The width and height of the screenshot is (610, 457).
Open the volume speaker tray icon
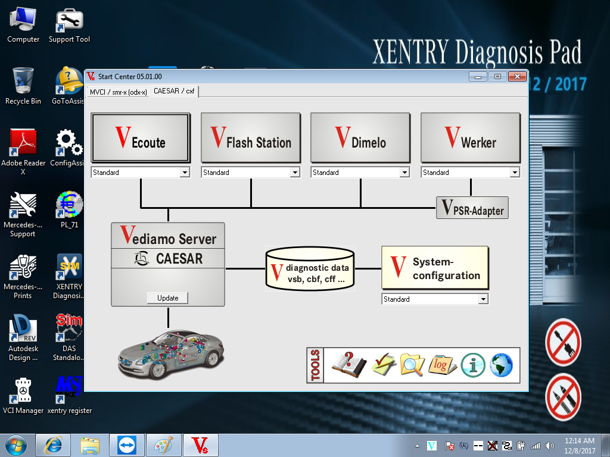[550, 446]
